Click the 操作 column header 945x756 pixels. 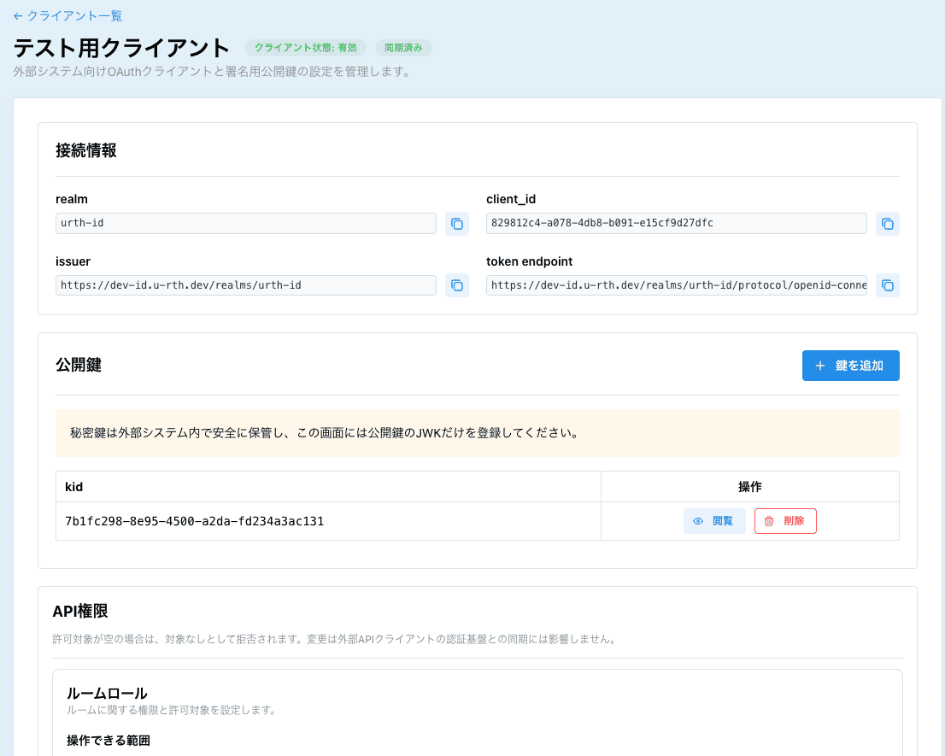coord(749,487)
